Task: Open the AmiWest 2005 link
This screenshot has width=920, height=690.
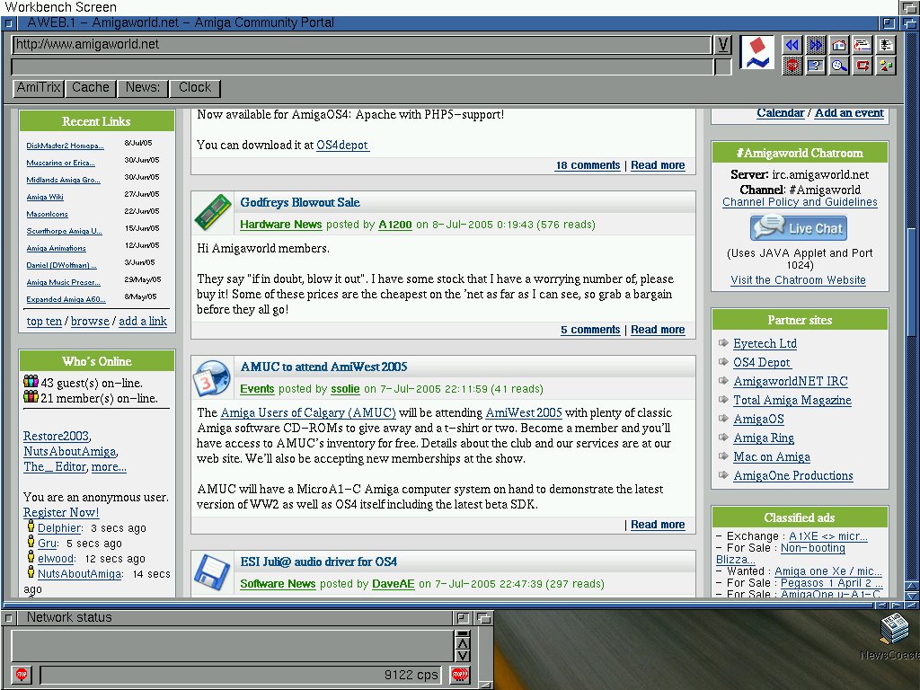Action: (x=524, y=412)
